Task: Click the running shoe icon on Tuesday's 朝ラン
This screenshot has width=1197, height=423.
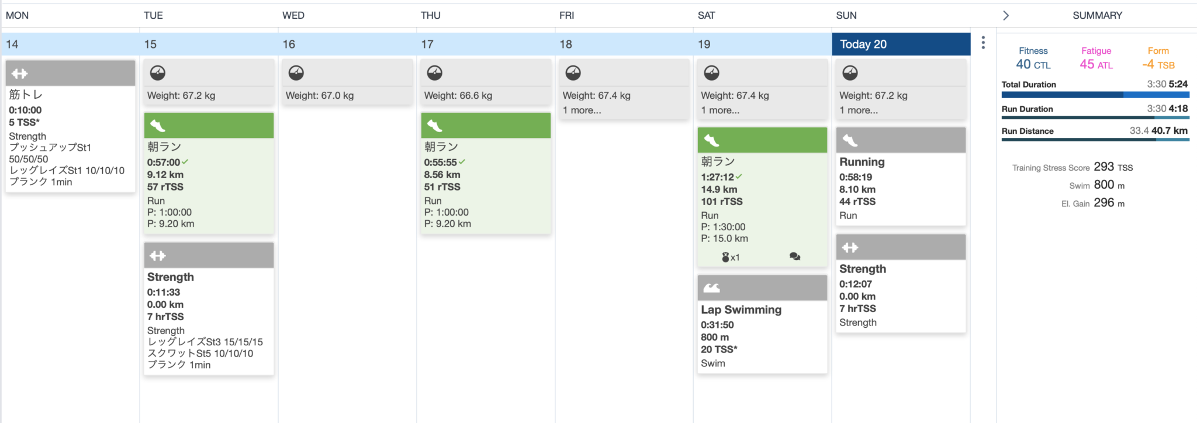Action: [x=158, y=126]
